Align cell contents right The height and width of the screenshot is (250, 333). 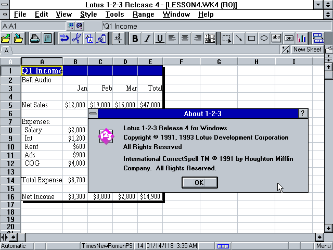point(197,39)
